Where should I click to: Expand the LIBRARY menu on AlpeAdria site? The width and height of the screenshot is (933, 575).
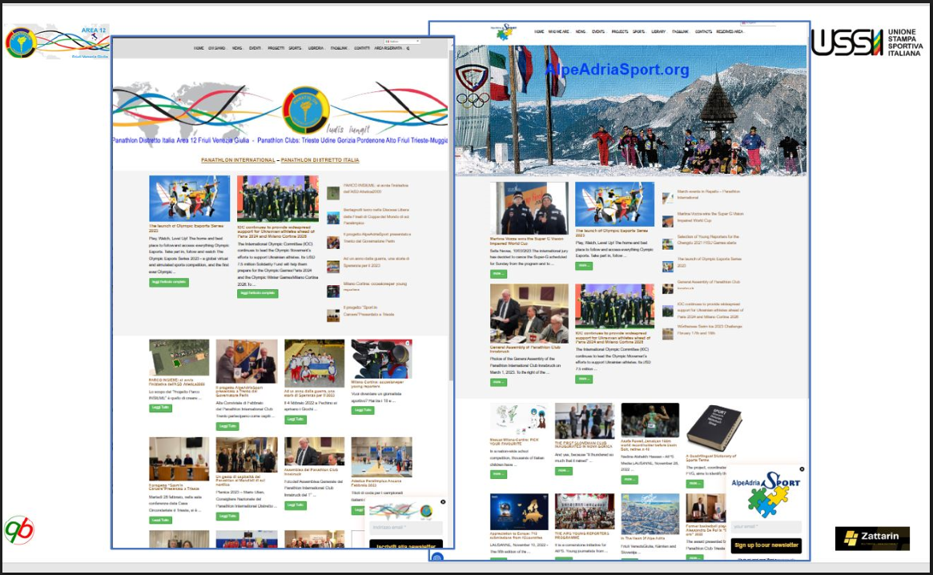coord(659,31)
